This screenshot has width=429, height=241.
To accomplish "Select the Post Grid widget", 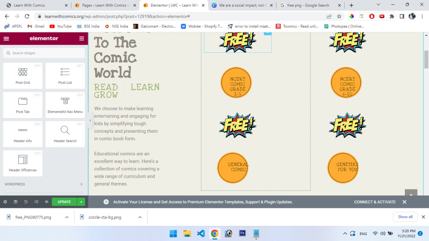I will point(22,75).
